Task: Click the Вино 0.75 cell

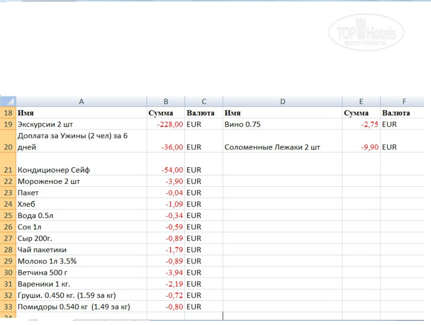Action: [x=282, y=125]
